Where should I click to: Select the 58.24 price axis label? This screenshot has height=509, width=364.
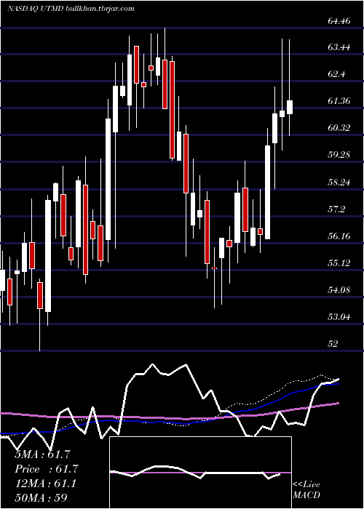tap(339, 183)
